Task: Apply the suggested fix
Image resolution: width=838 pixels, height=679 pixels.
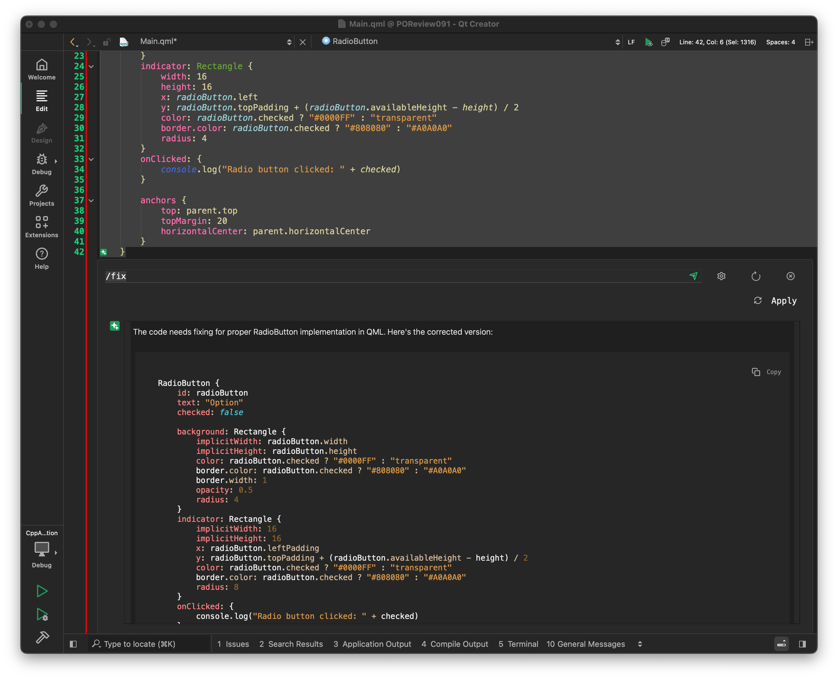Action: pos(783,301)
